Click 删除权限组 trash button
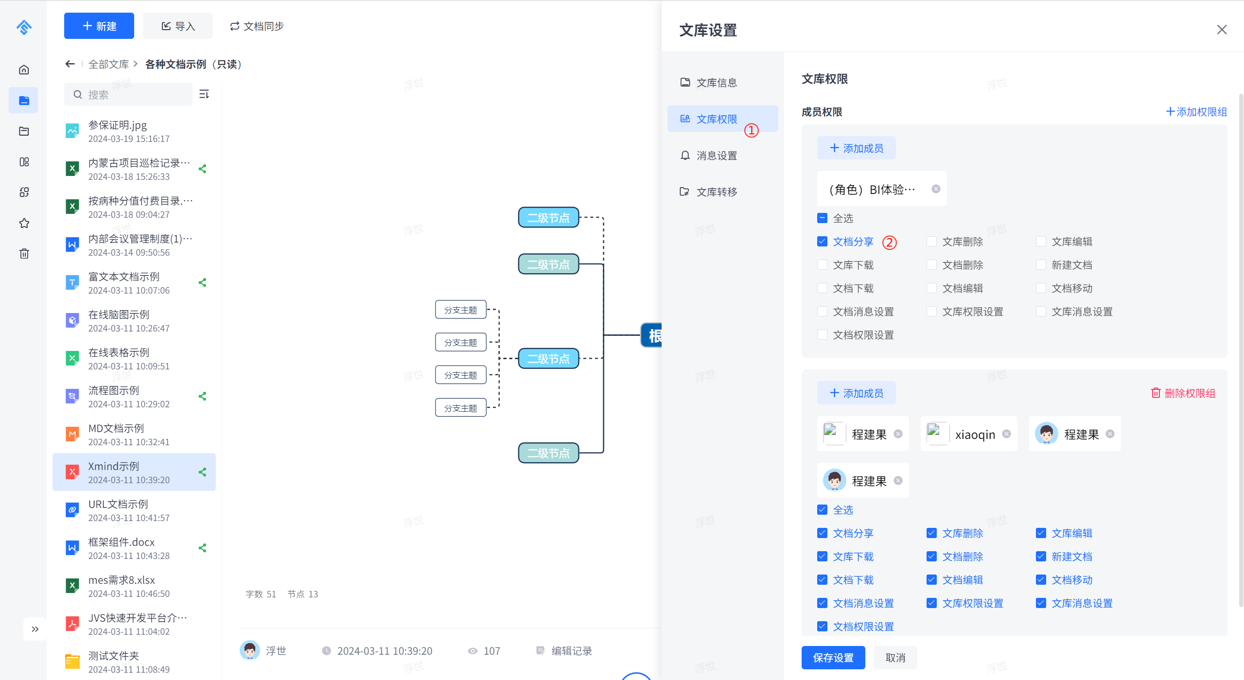 [x=1183, y=393]
